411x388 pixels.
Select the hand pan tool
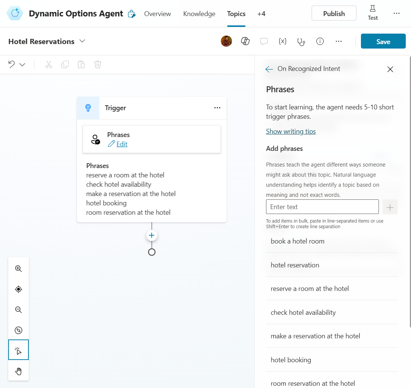(x=18, y=371)
